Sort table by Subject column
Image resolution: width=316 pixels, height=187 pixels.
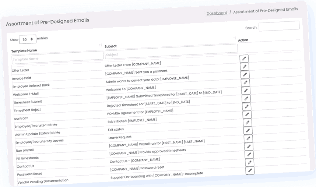pos(235,38)
